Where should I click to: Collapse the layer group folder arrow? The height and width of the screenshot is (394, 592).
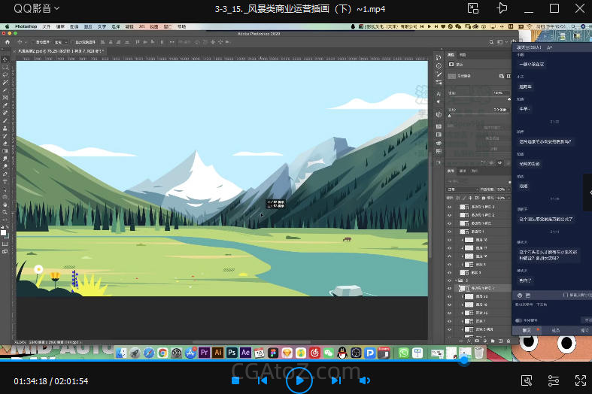[457, 280]
